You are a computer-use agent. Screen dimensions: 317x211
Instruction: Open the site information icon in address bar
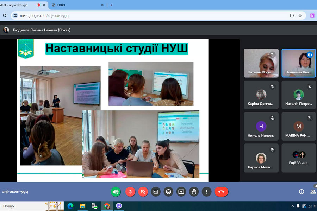coord(15,15)
